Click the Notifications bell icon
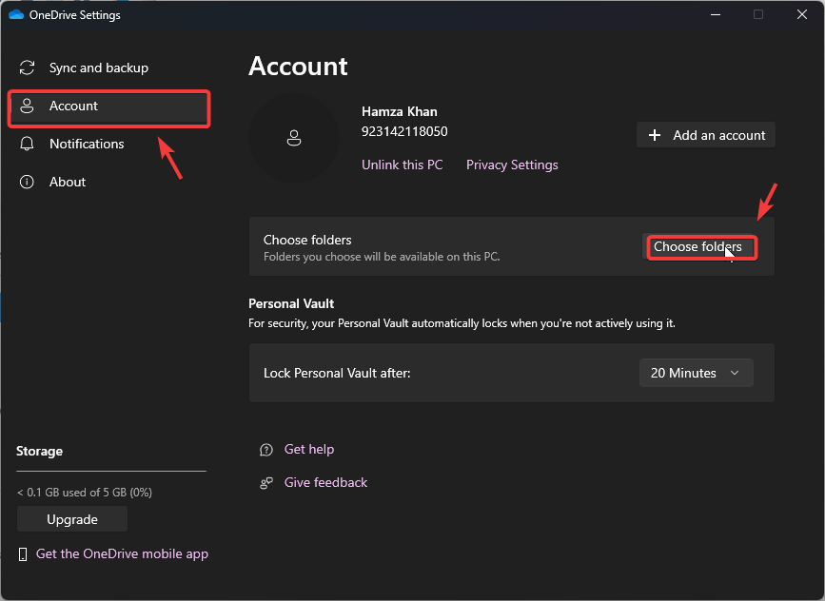The height and width of the screenshot is (601, 825). click(x=28, y=145)
